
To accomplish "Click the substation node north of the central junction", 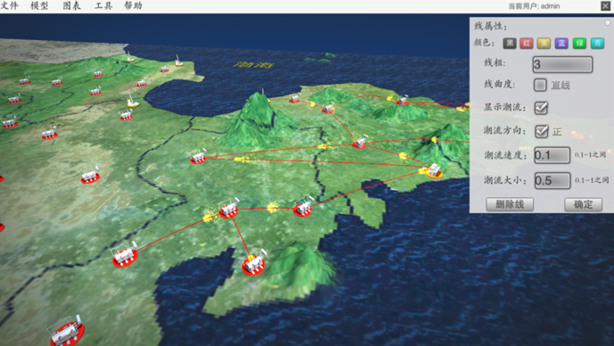I will (x=328, y=108).
